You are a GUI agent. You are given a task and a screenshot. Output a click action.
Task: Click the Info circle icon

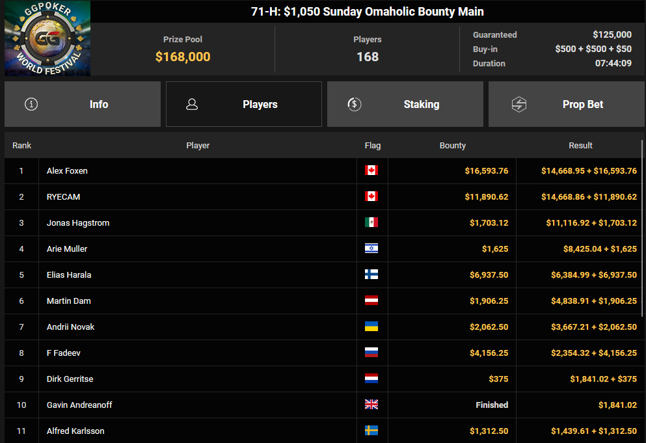tap(31, 104)
